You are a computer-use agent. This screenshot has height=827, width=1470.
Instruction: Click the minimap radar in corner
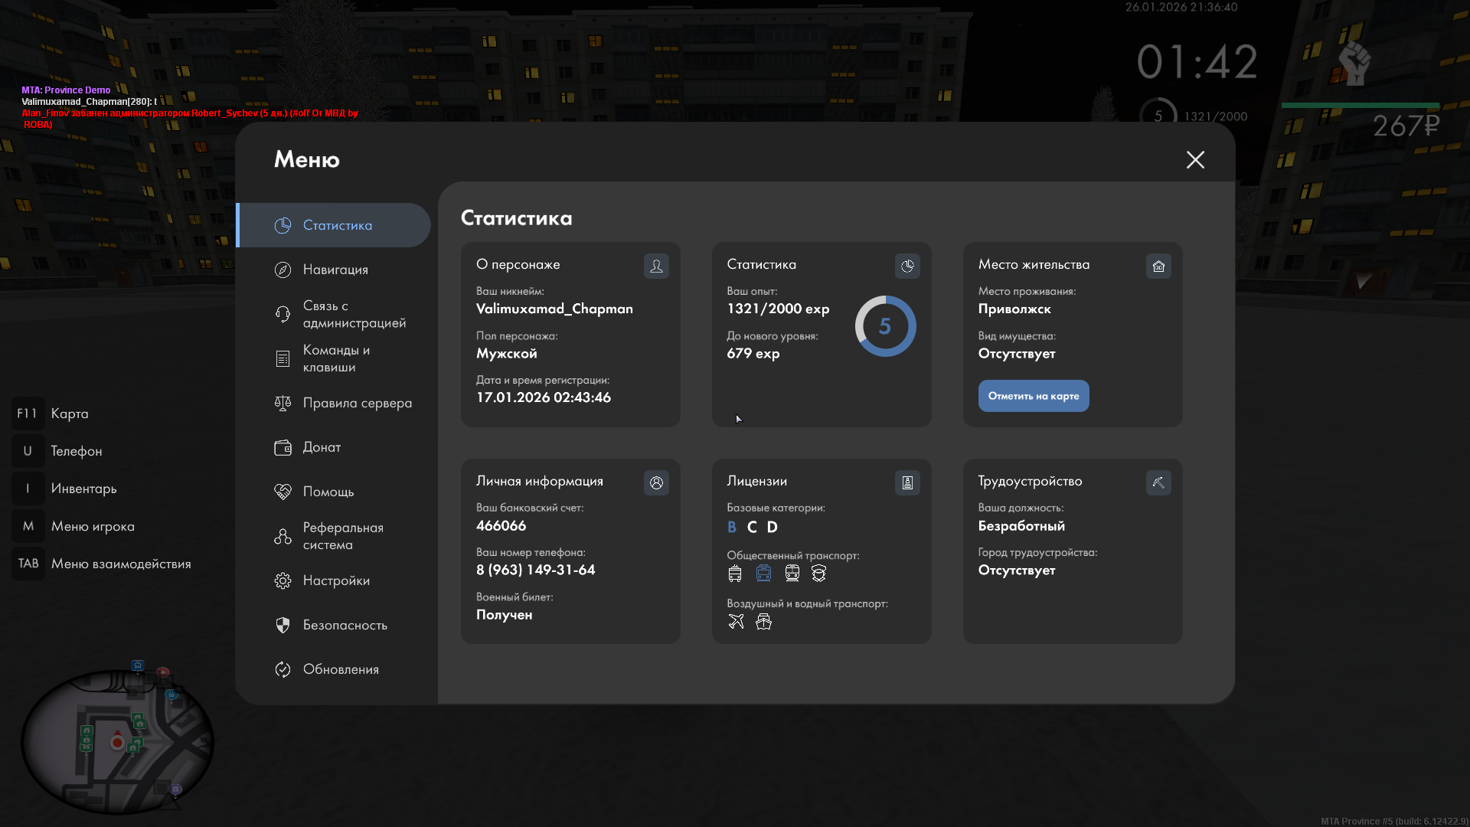click(117, 741)
